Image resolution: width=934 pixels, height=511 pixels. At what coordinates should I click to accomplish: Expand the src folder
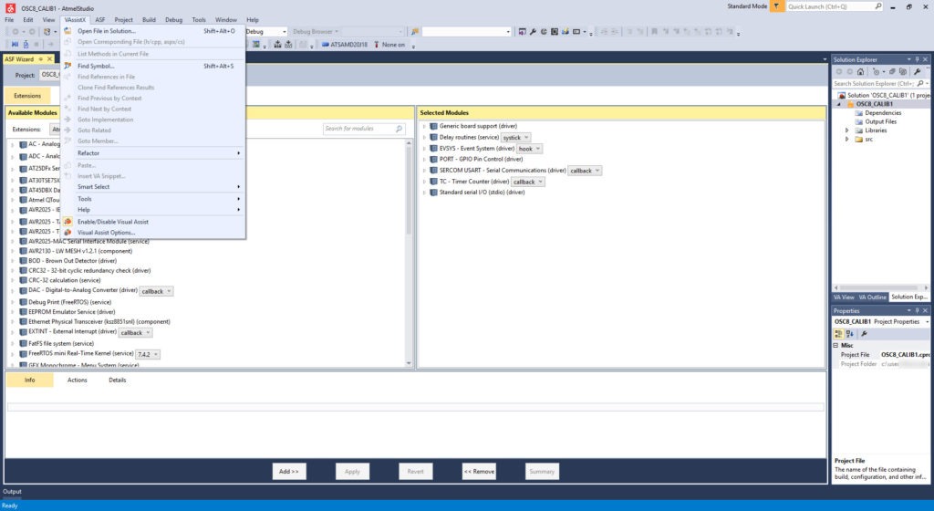[847, 140]
